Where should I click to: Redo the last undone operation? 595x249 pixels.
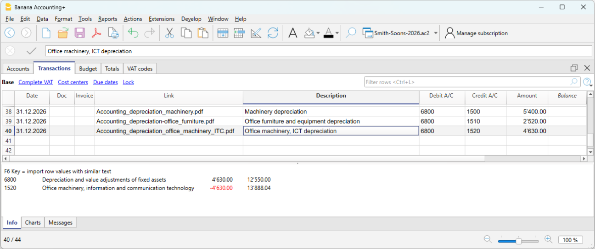[x=150, y=33]
